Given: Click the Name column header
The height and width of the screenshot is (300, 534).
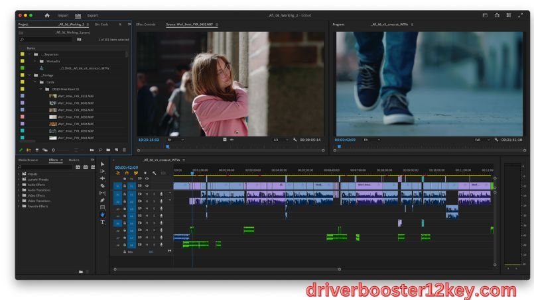Looking at the screenshot, I should coord(31,48).
